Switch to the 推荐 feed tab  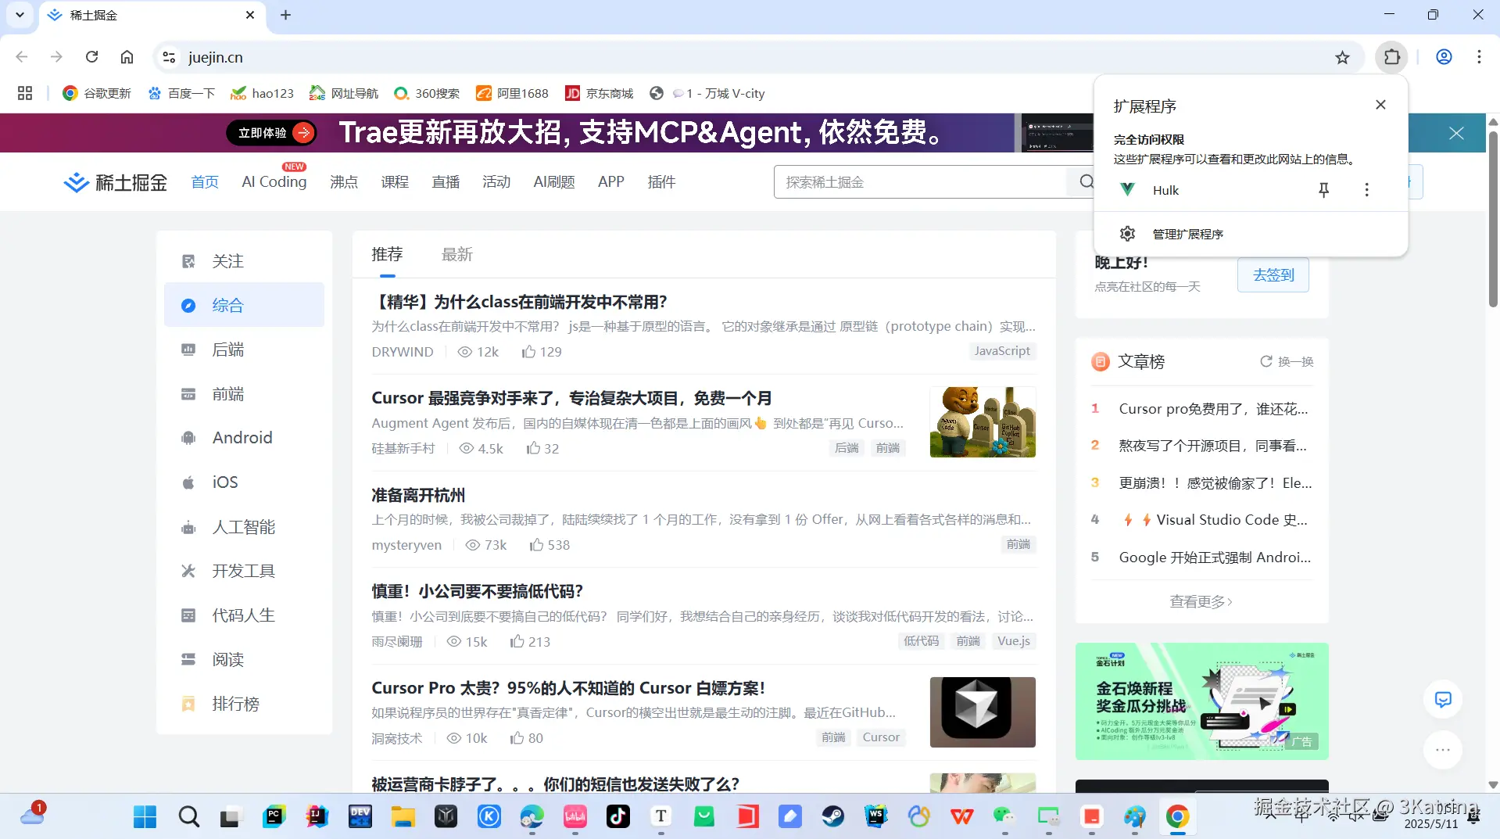point(387,254)
